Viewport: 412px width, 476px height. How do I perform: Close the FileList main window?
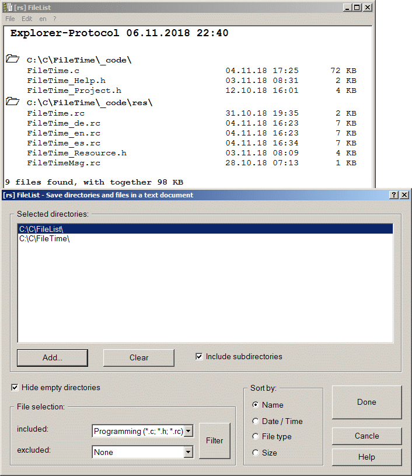(368, 7)
